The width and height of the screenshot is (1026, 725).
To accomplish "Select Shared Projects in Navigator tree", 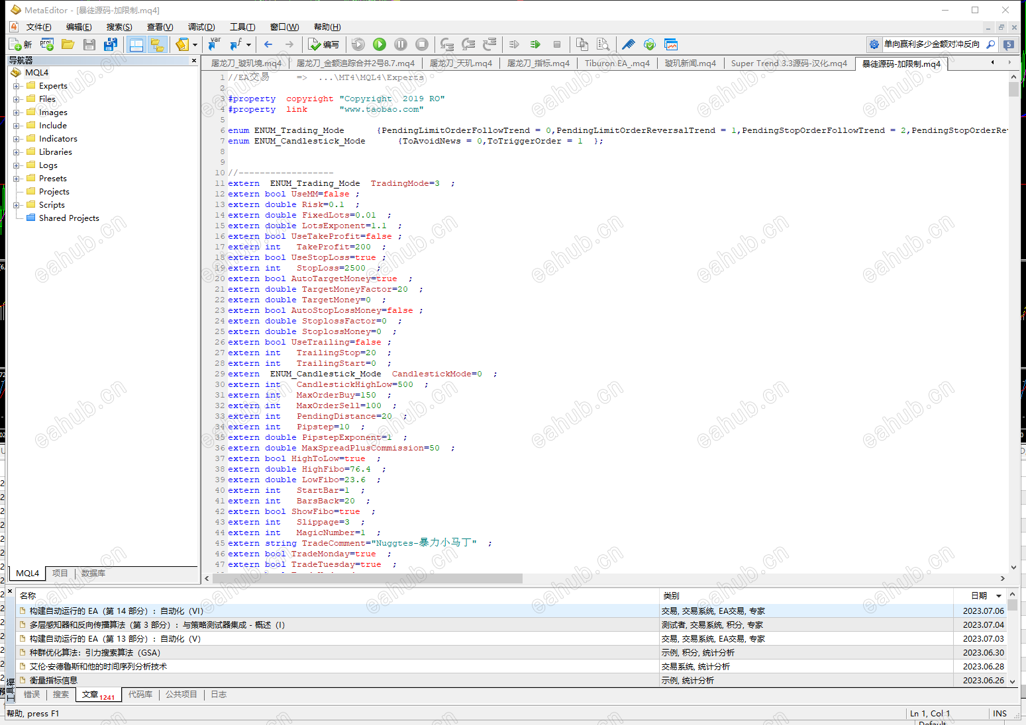I will pyautogui.click(x=69, y=218).
